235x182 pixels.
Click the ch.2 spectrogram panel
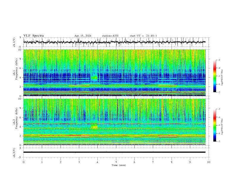click(x=115, y=122)
